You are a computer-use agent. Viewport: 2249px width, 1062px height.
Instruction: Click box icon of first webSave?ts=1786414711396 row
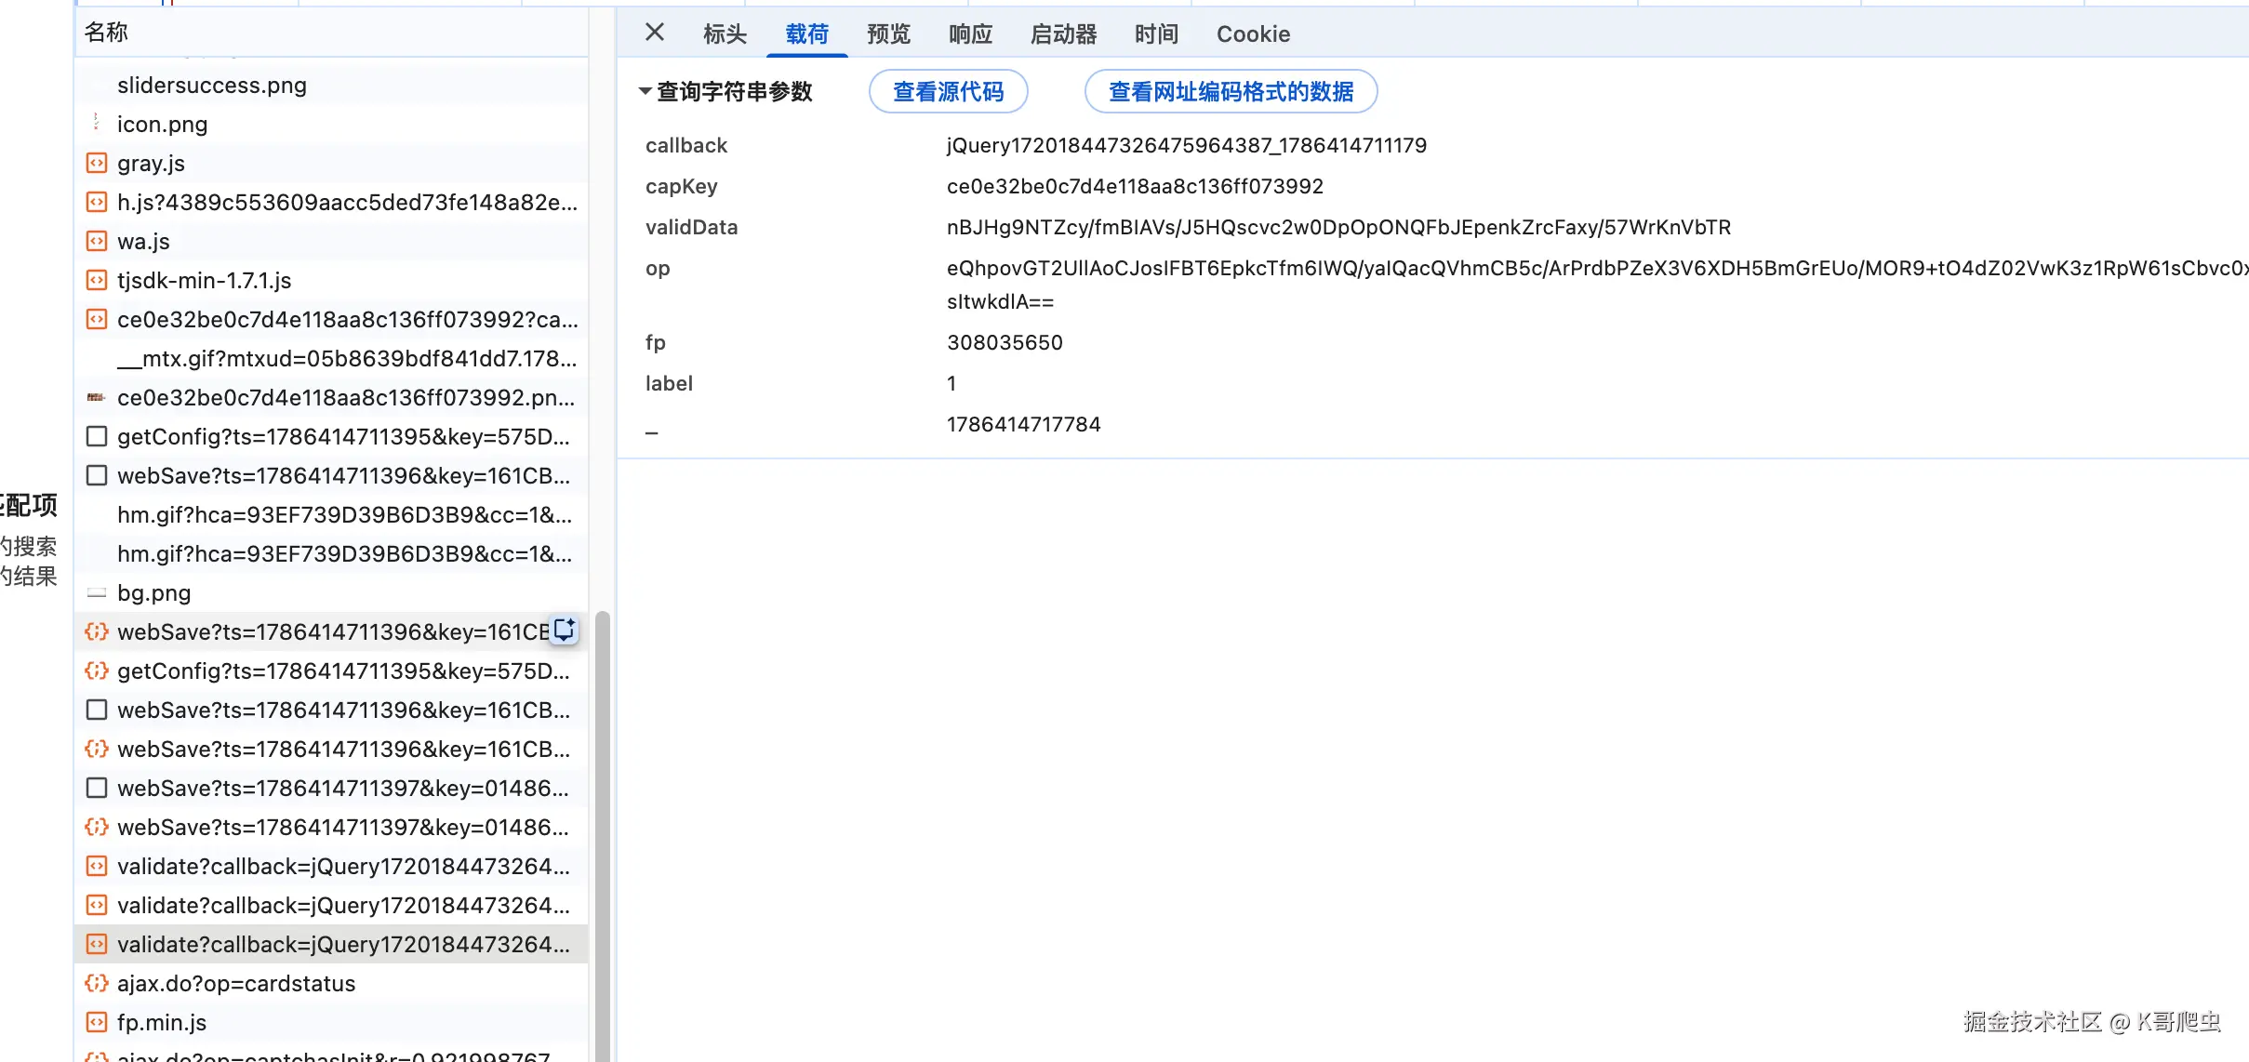tap(97, 475)
